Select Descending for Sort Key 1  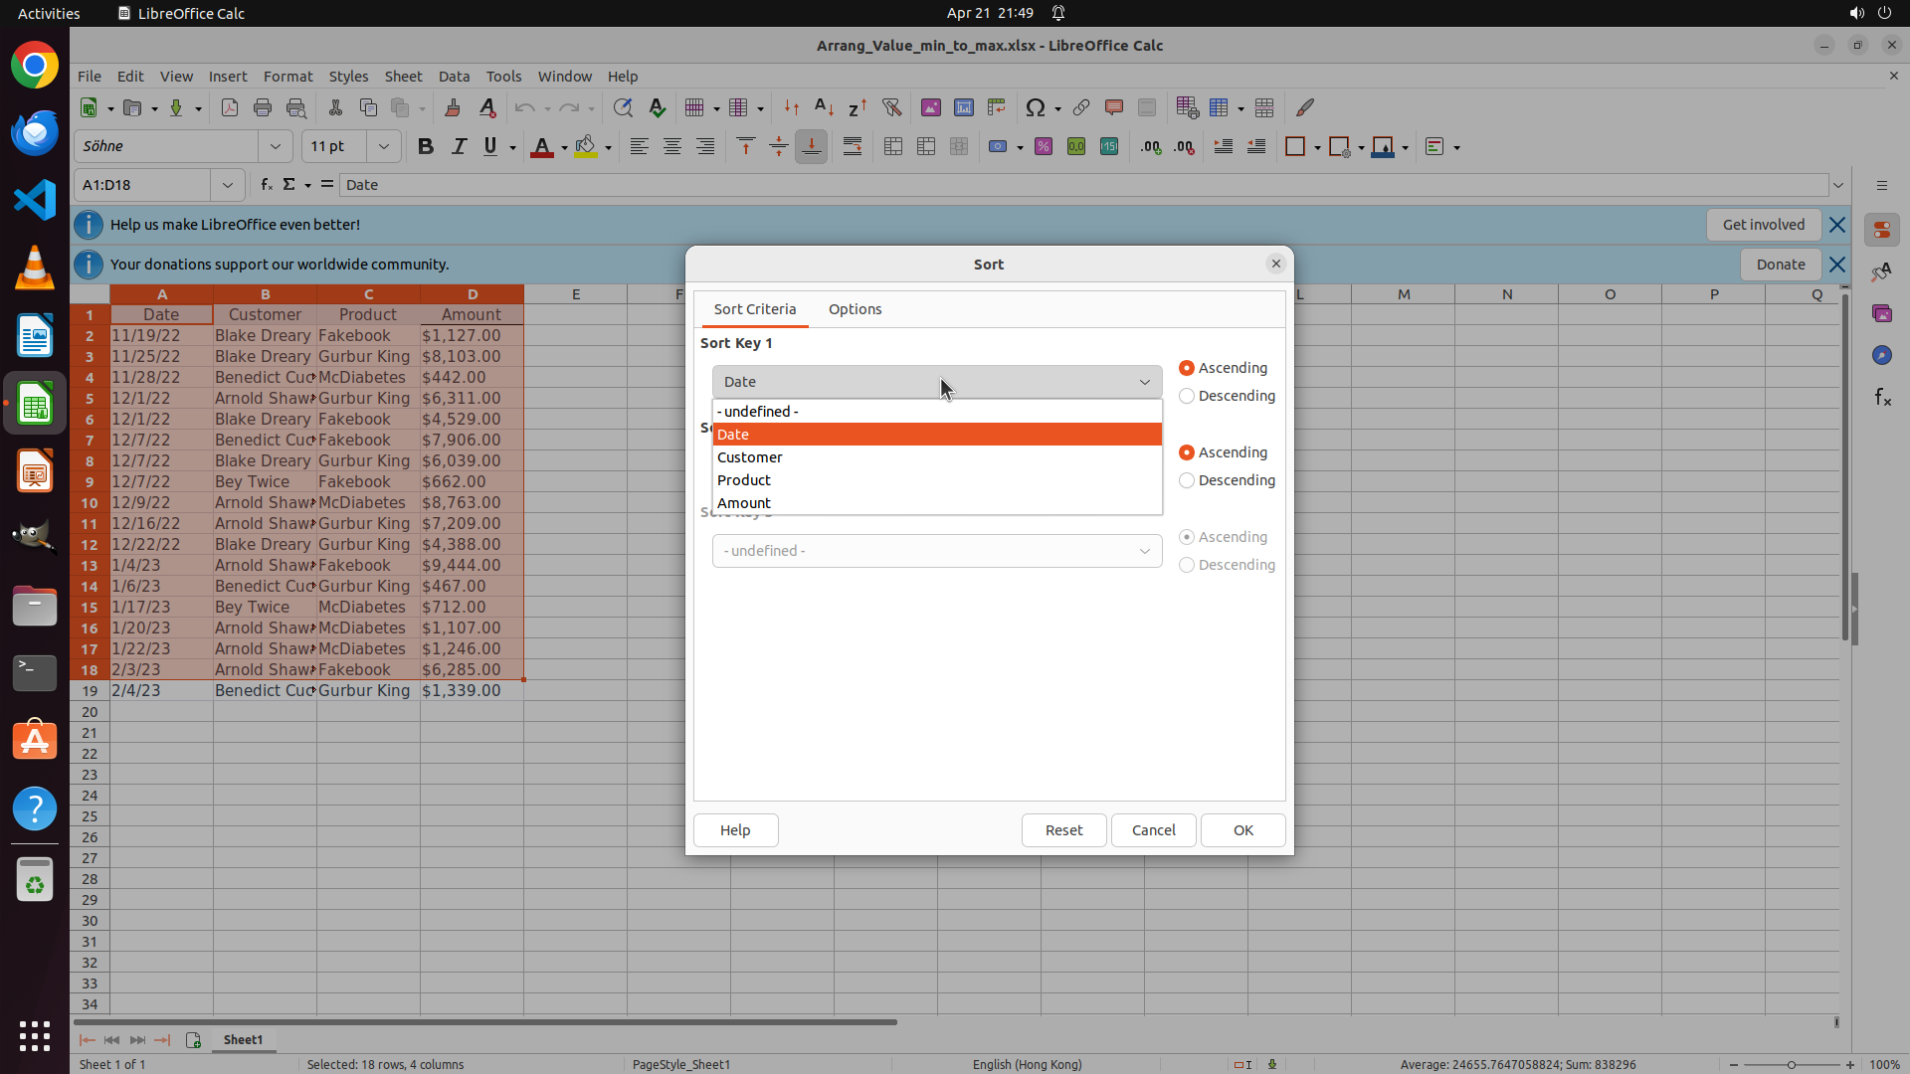click(x=1187, y=396)
